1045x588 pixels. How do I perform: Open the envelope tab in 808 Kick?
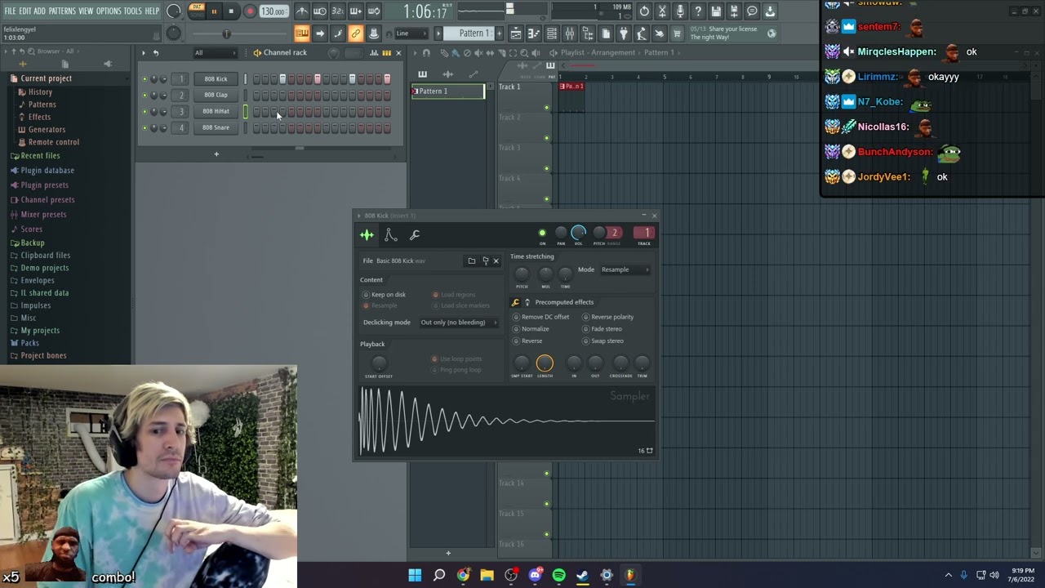click(390, 235)
